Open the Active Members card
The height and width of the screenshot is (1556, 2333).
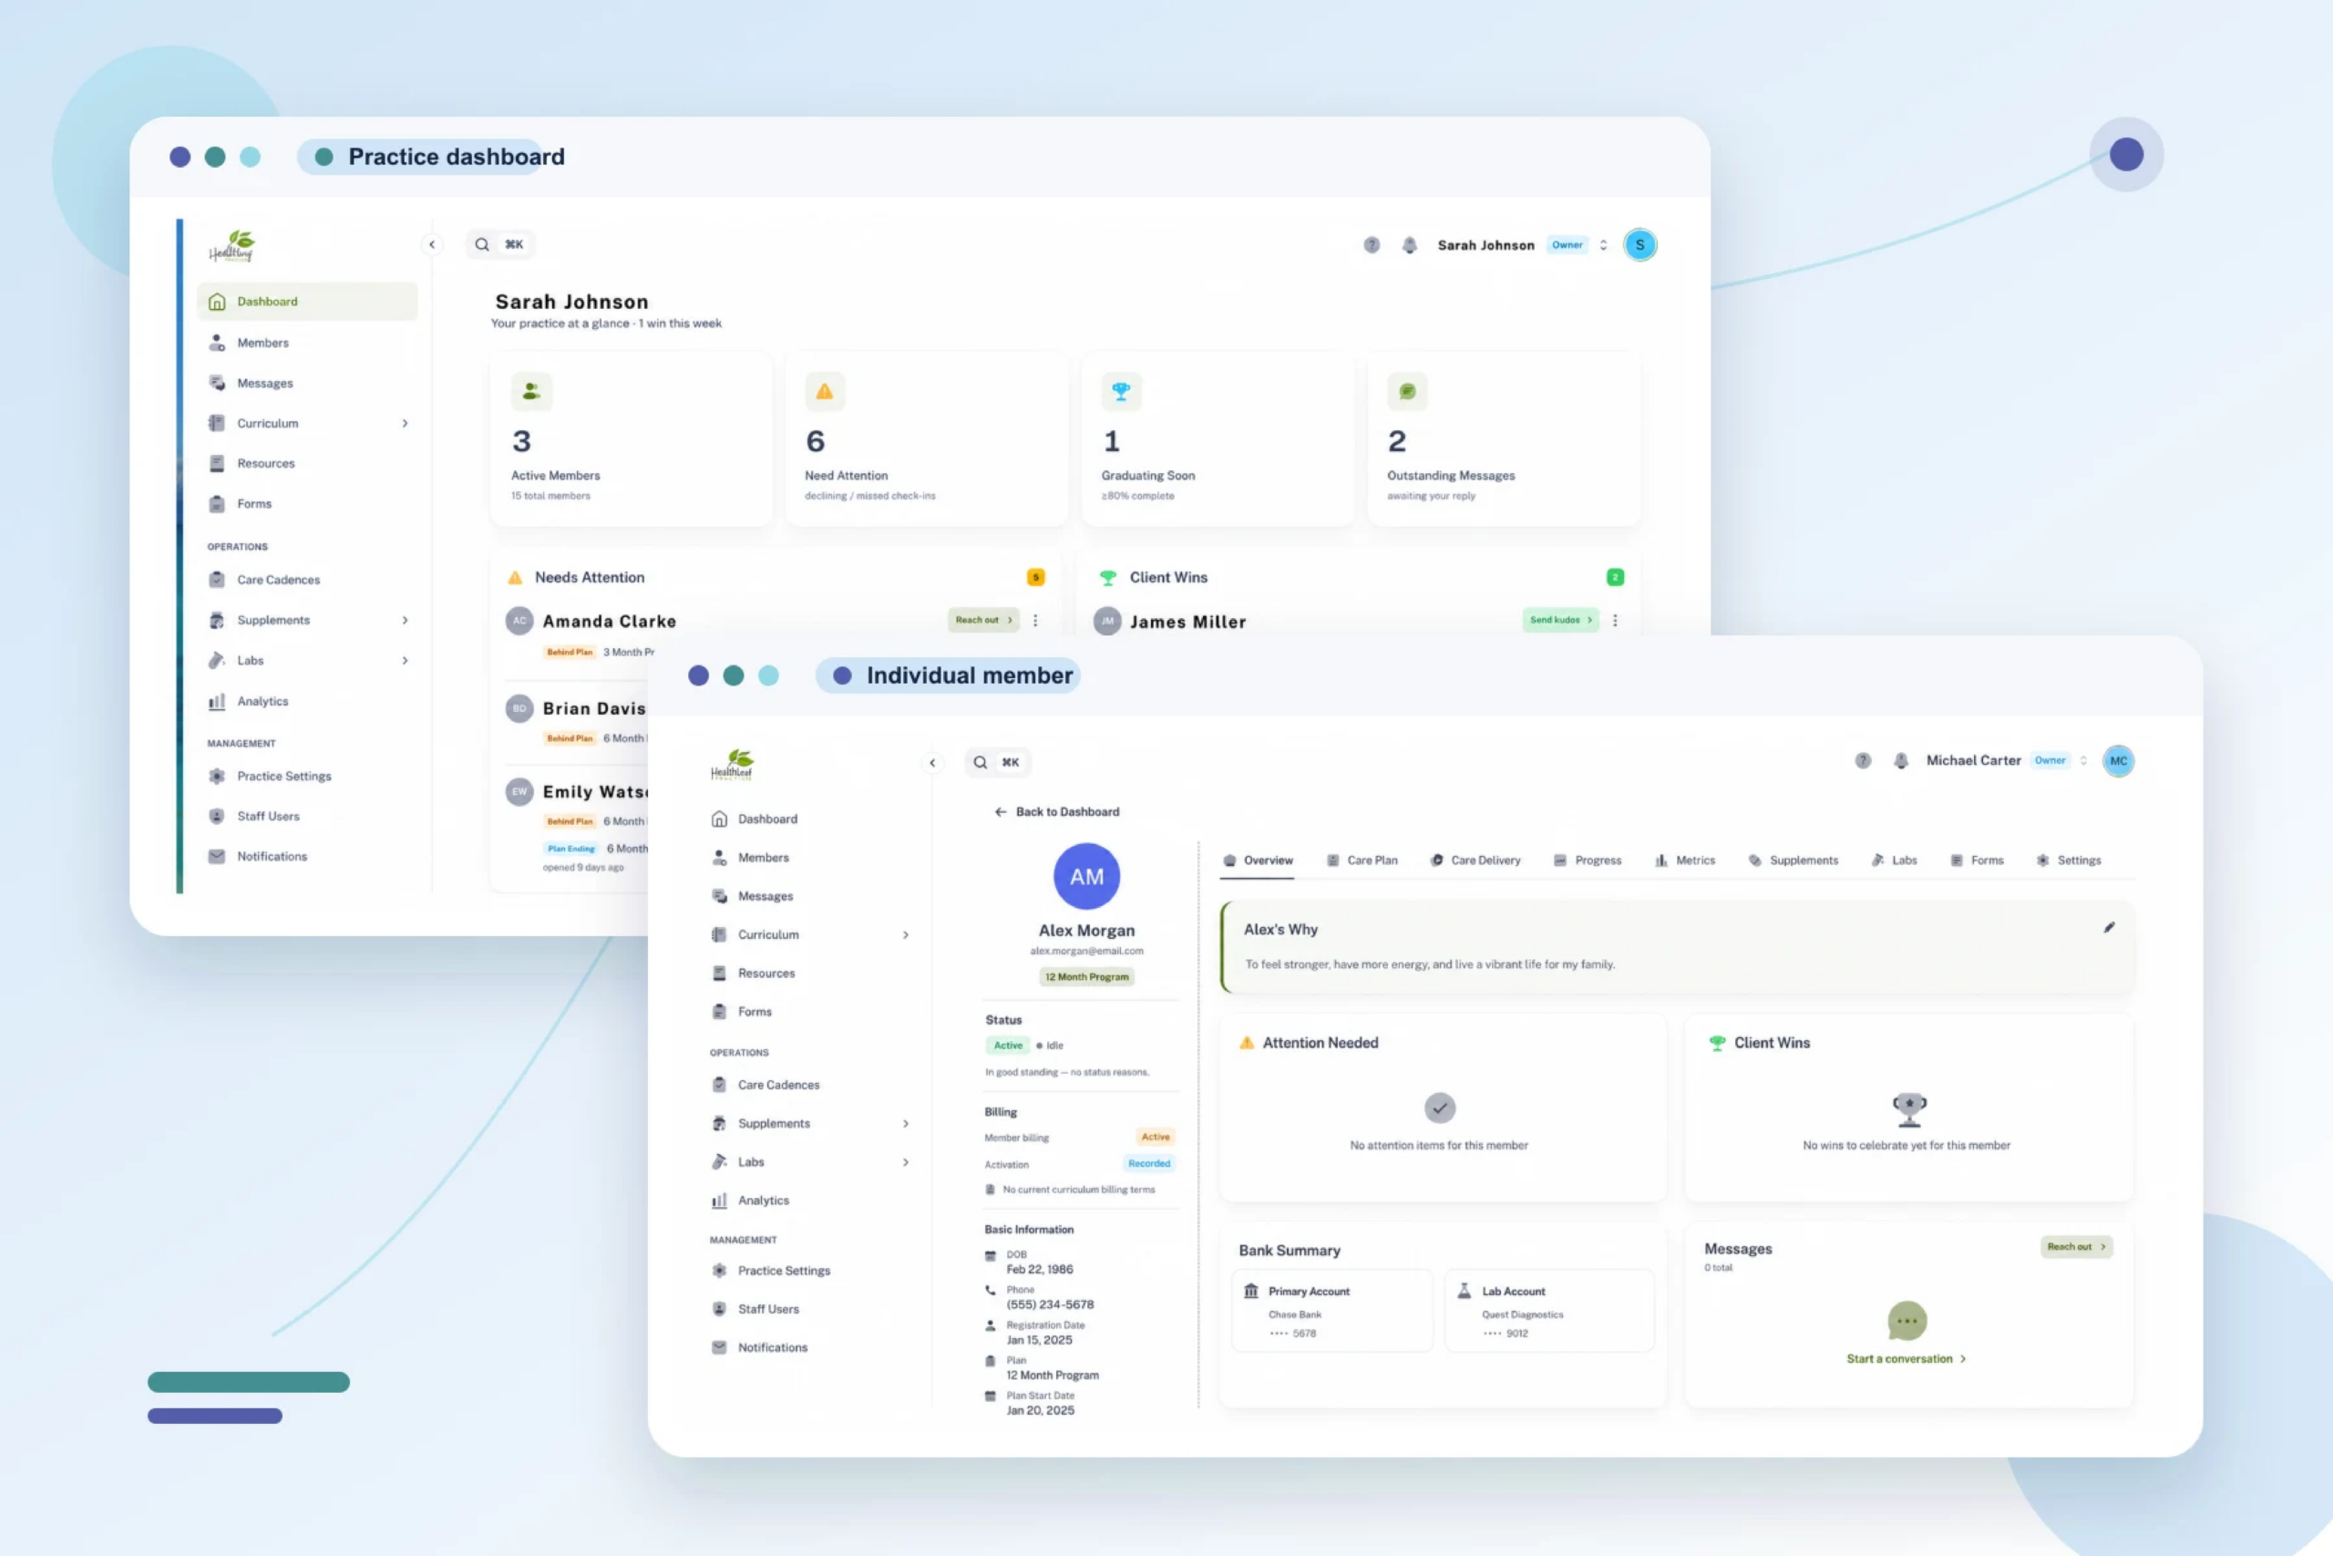[631, 438]
